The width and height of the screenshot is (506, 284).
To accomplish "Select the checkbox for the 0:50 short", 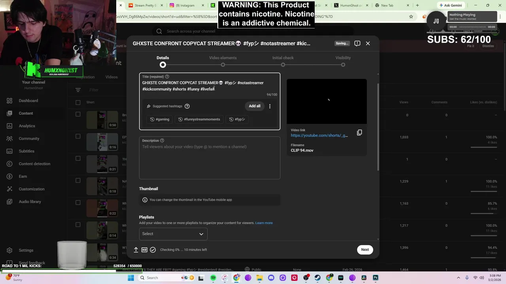I will (x=78, y=114).
